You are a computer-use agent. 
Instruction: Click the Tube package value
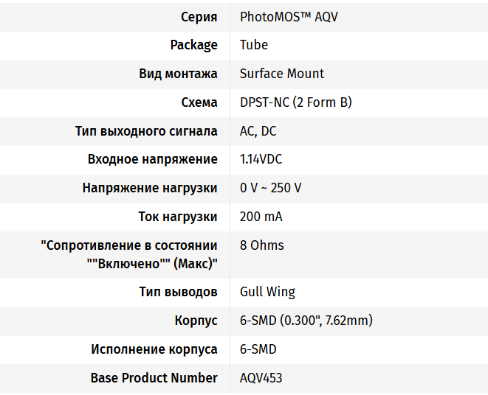click(254, 45)
